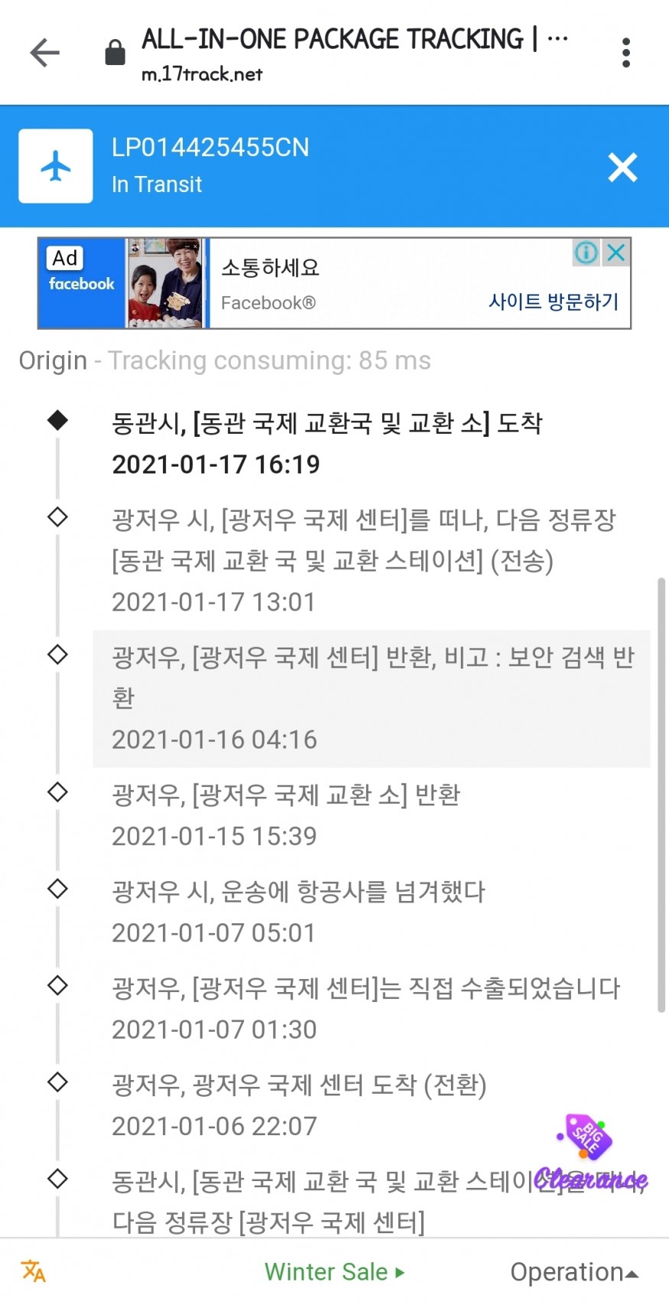Tap the padlock site security icon
Screen dimensions: 669x1305
pos(115,53)
